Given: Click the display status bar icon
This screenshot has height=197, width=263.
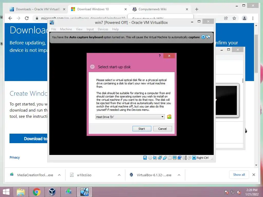Looking at the screenshot, I should tap(174, 158).
